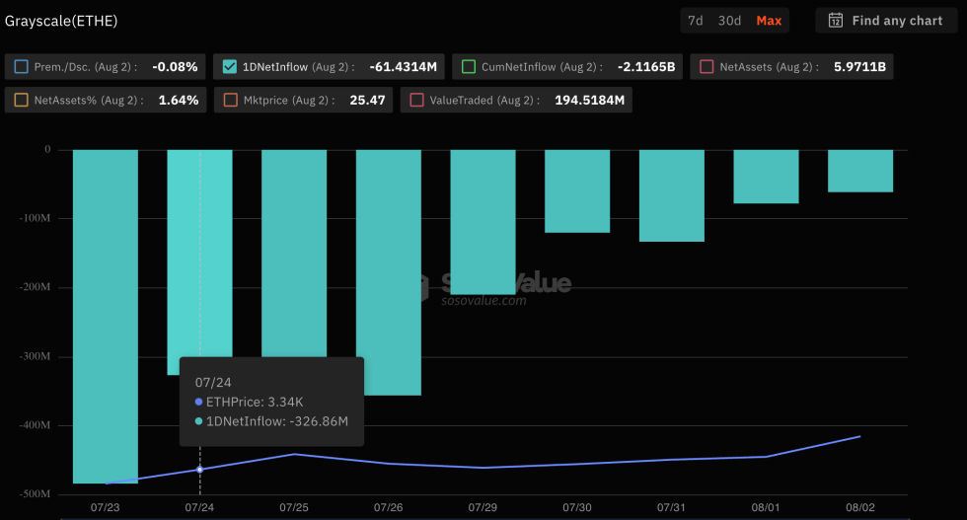The width and height of the screenshot is (967, 520).
Task: Tick the NetAssets% checkbox
Action: 21,100
